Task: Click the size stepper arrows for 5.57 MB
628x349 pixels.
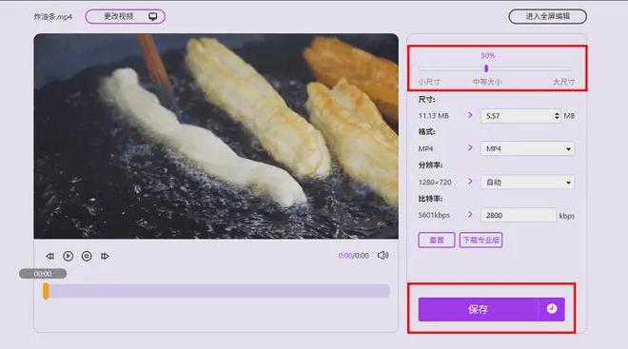Action: point(557,116)
